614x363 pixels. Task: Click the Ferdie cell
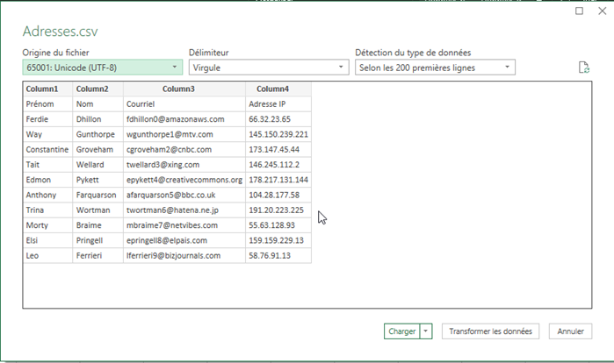point(47,119)
